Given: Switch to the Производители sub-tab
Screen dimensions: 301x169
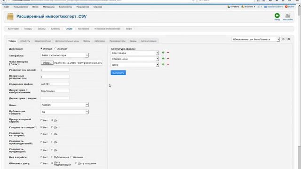Looking at the screenshot, I should (x=117, y=41).
